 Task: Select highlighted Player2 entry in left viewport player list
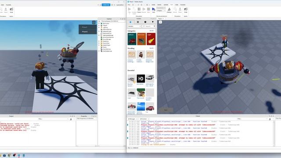[x=88, y=32]
